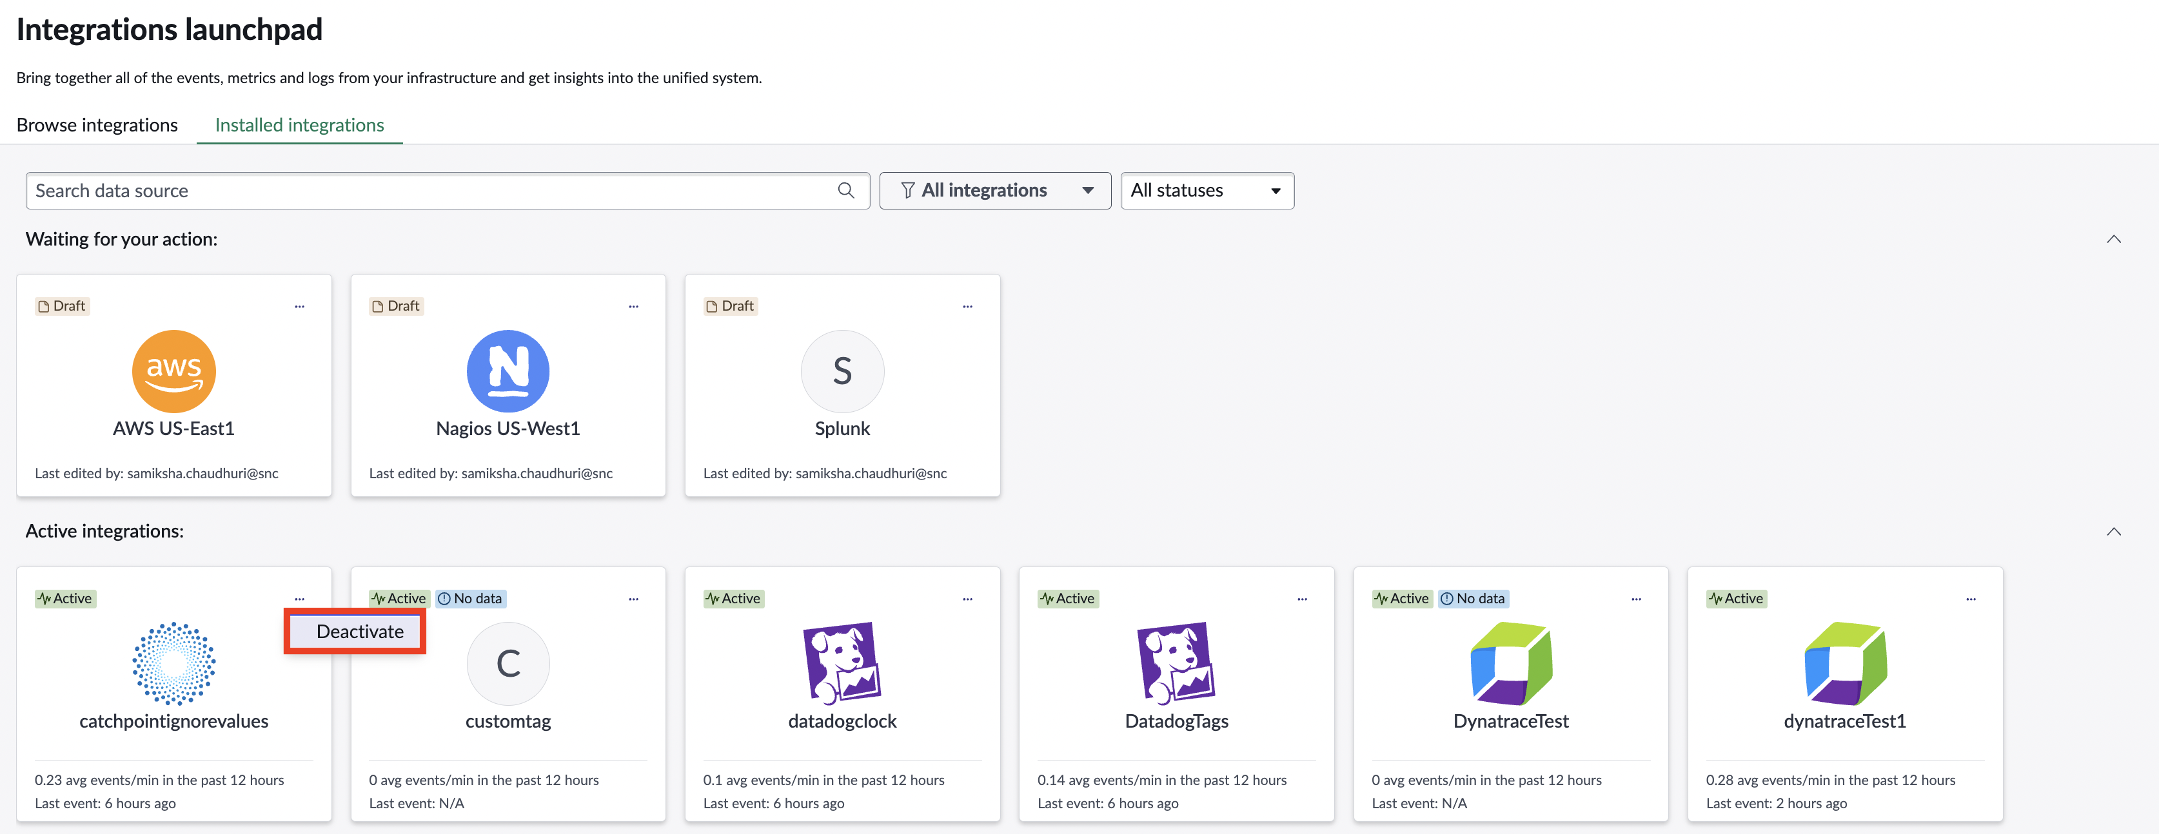The height and width of the screenshot is (834, 2159).
Task: Click the Dynatrace logo on DynatraceTest
Action: tap(1511, 663)
